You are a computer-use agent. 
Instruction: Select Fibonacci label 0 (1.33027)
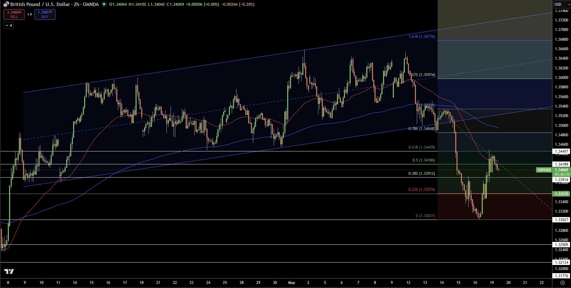(x=425, y=216)
